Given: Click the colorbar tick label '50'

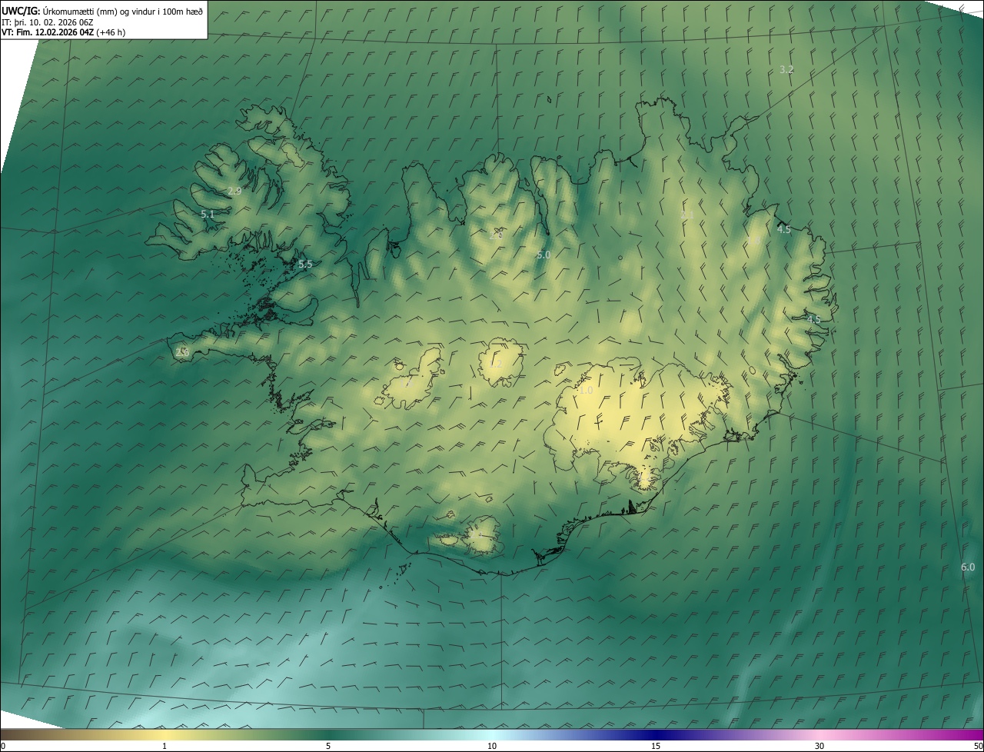Looking at the screenshot, I should (978, 746).
